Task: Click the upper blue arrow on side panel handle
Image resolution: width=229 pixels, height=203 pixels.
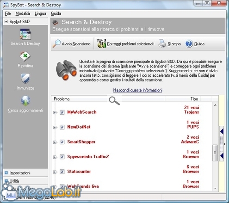Action: pos(222,131)
